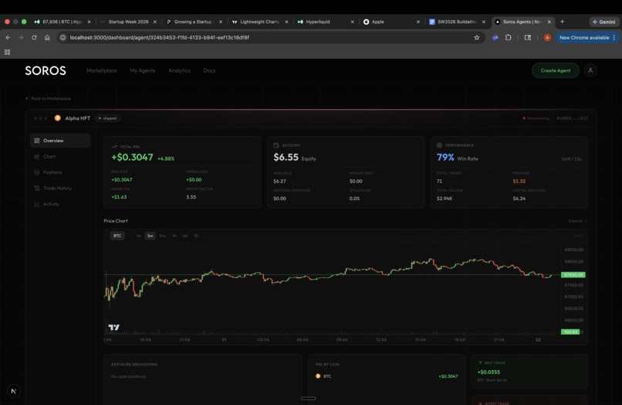This screenshot has height=405, width=622.
Task: Click the Account wallet icon
Action: pos(276,145)
